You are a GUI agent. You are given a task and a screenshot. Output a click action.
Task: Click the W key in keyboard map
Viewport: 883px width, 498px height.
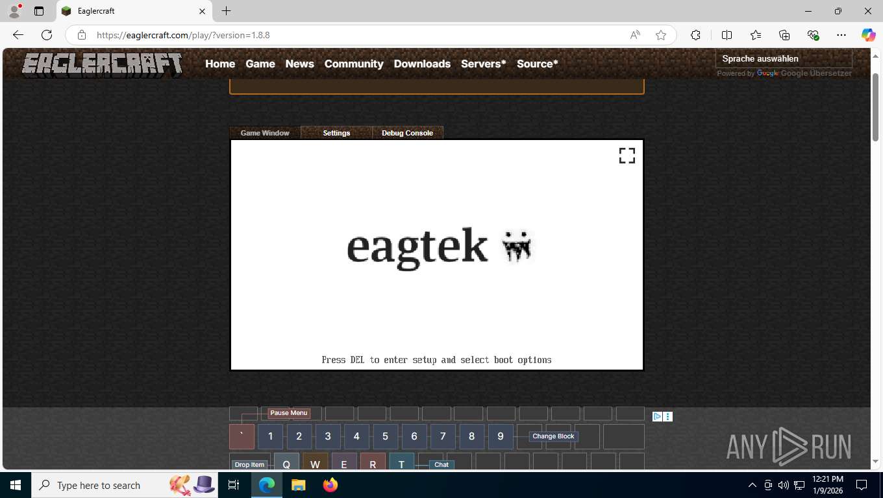[x=315, y=462]
